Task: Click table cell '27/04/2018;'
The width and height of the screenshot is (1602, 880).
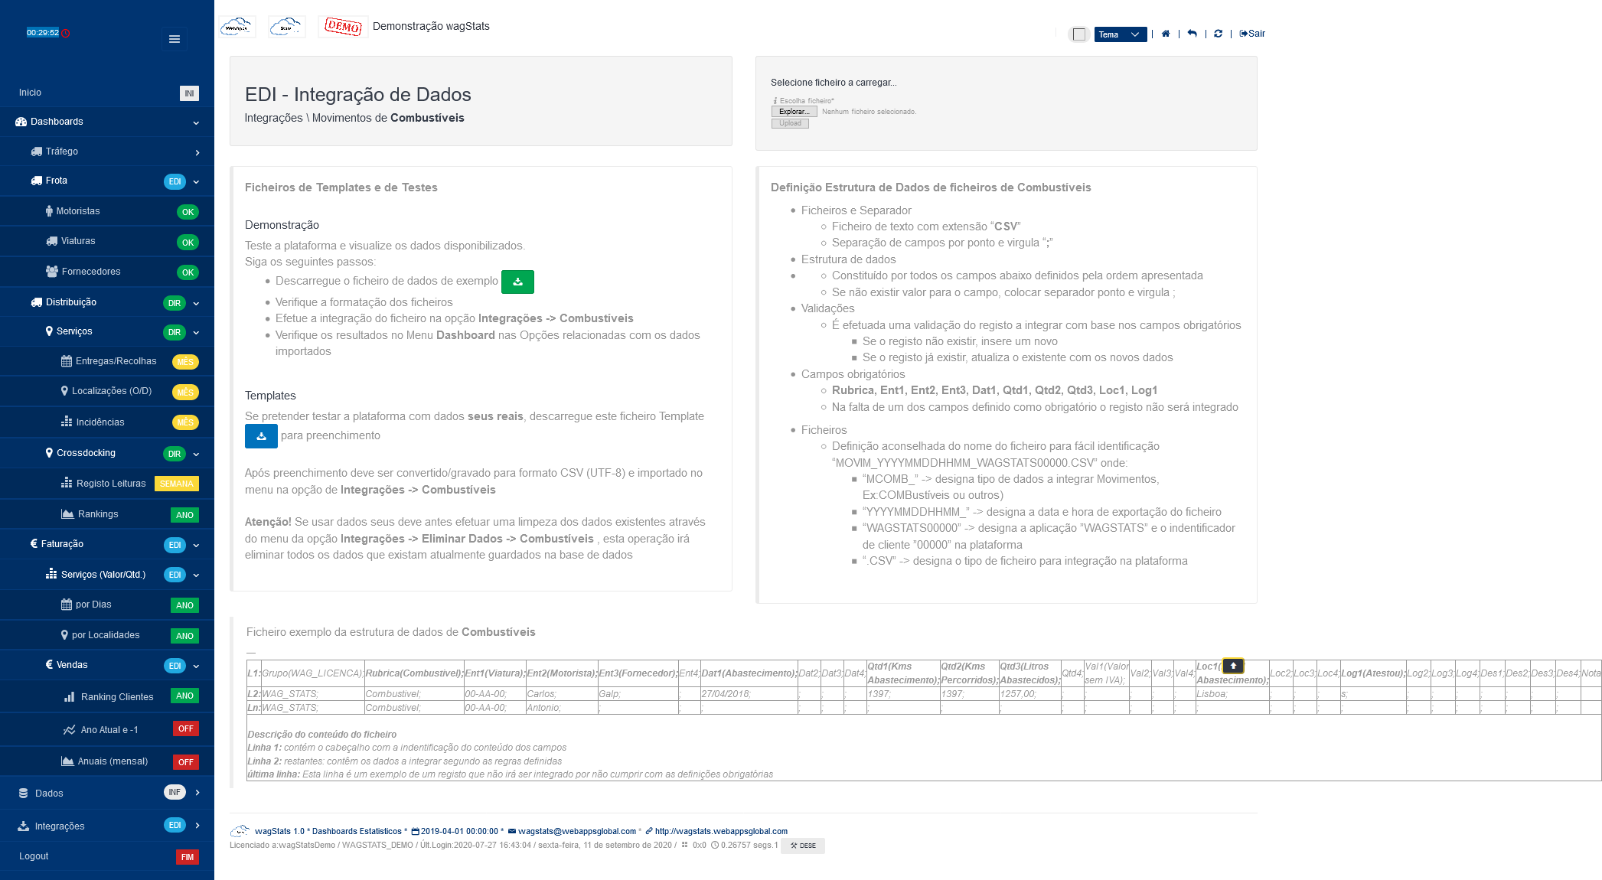Action: [x=749, y=694]
